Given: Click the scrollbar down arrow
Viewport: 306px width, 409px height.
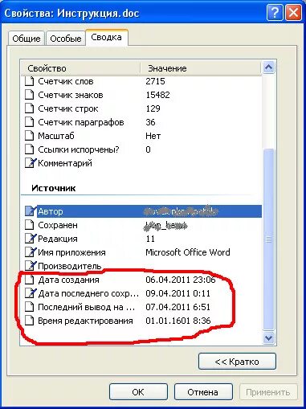Looking at the screenshot, I should pos(268,337).
